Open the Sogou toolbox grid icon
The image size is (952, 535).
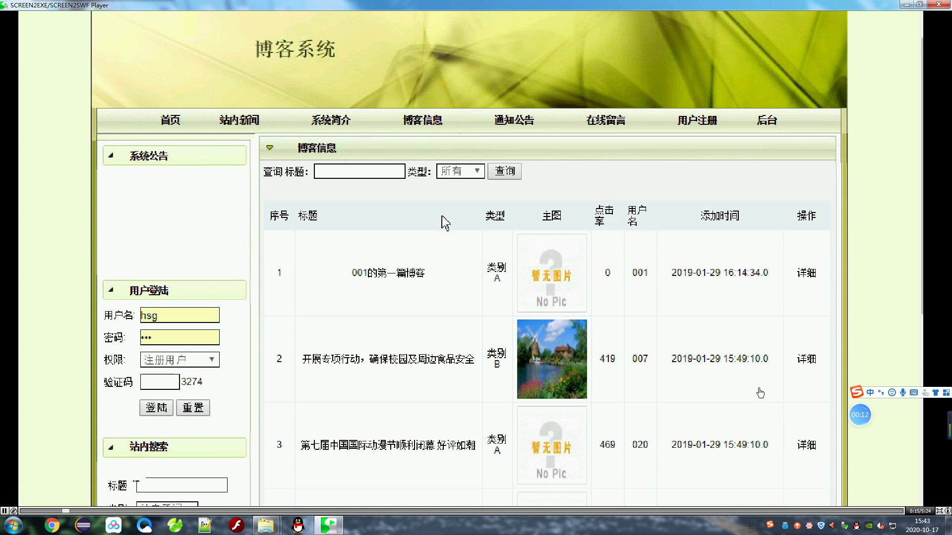click(x=946, y=392)
